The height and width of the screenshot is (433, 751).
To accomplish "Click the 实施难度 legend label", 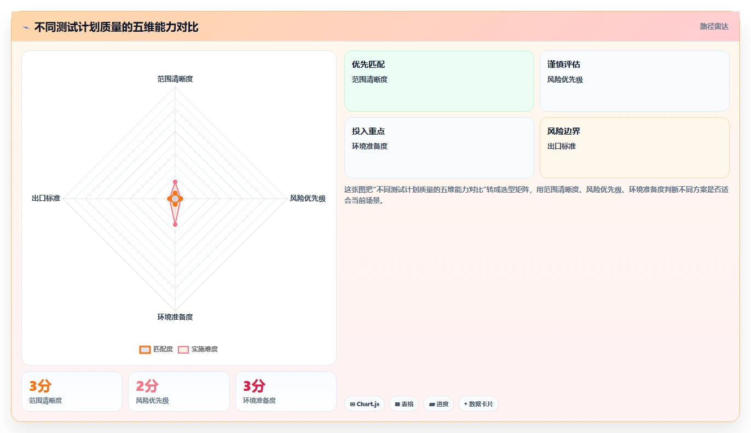I will pyautogui.click(x=205, y=349).
